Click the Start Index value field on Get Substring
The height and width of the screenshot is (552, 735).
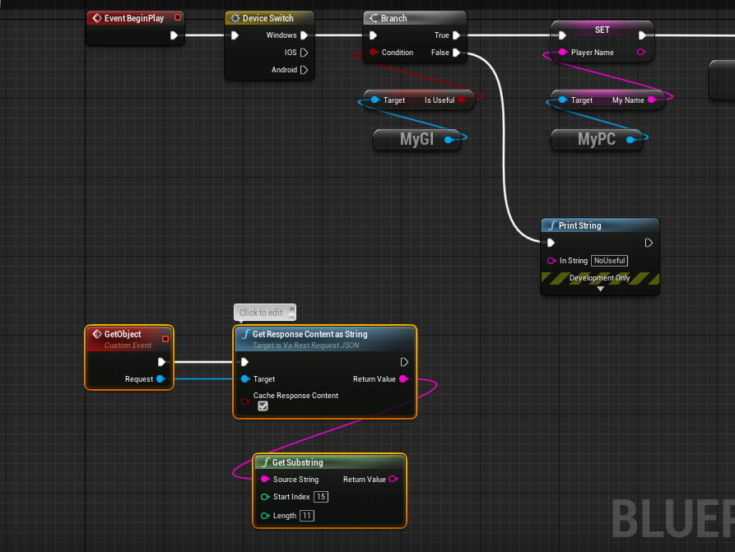coord(320,496)
